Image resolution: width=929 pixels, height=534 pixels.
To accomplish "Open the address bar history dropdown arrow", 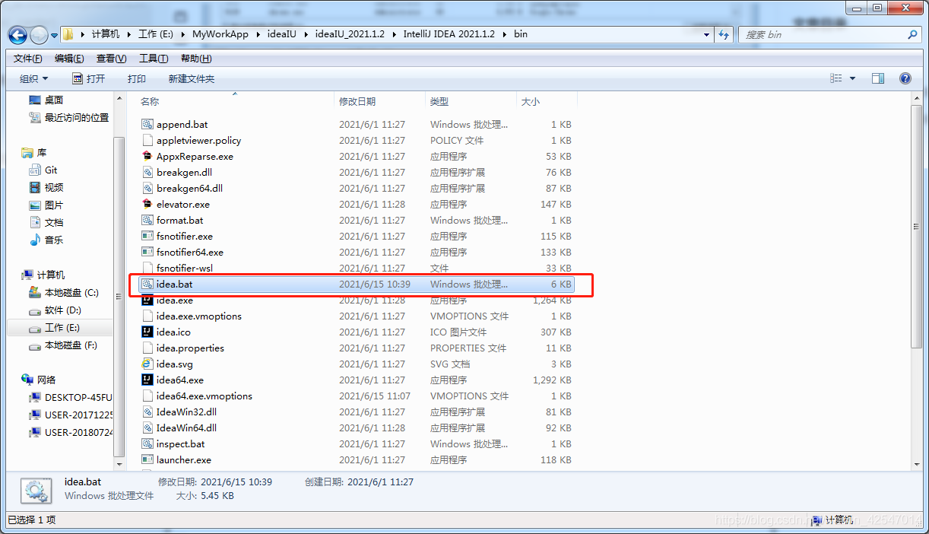I will 706,34.
